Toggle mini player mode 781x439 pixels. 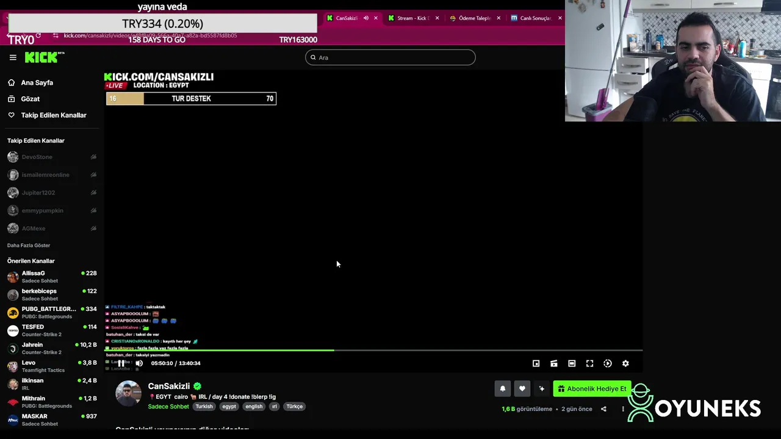click(x=554, y=363)
